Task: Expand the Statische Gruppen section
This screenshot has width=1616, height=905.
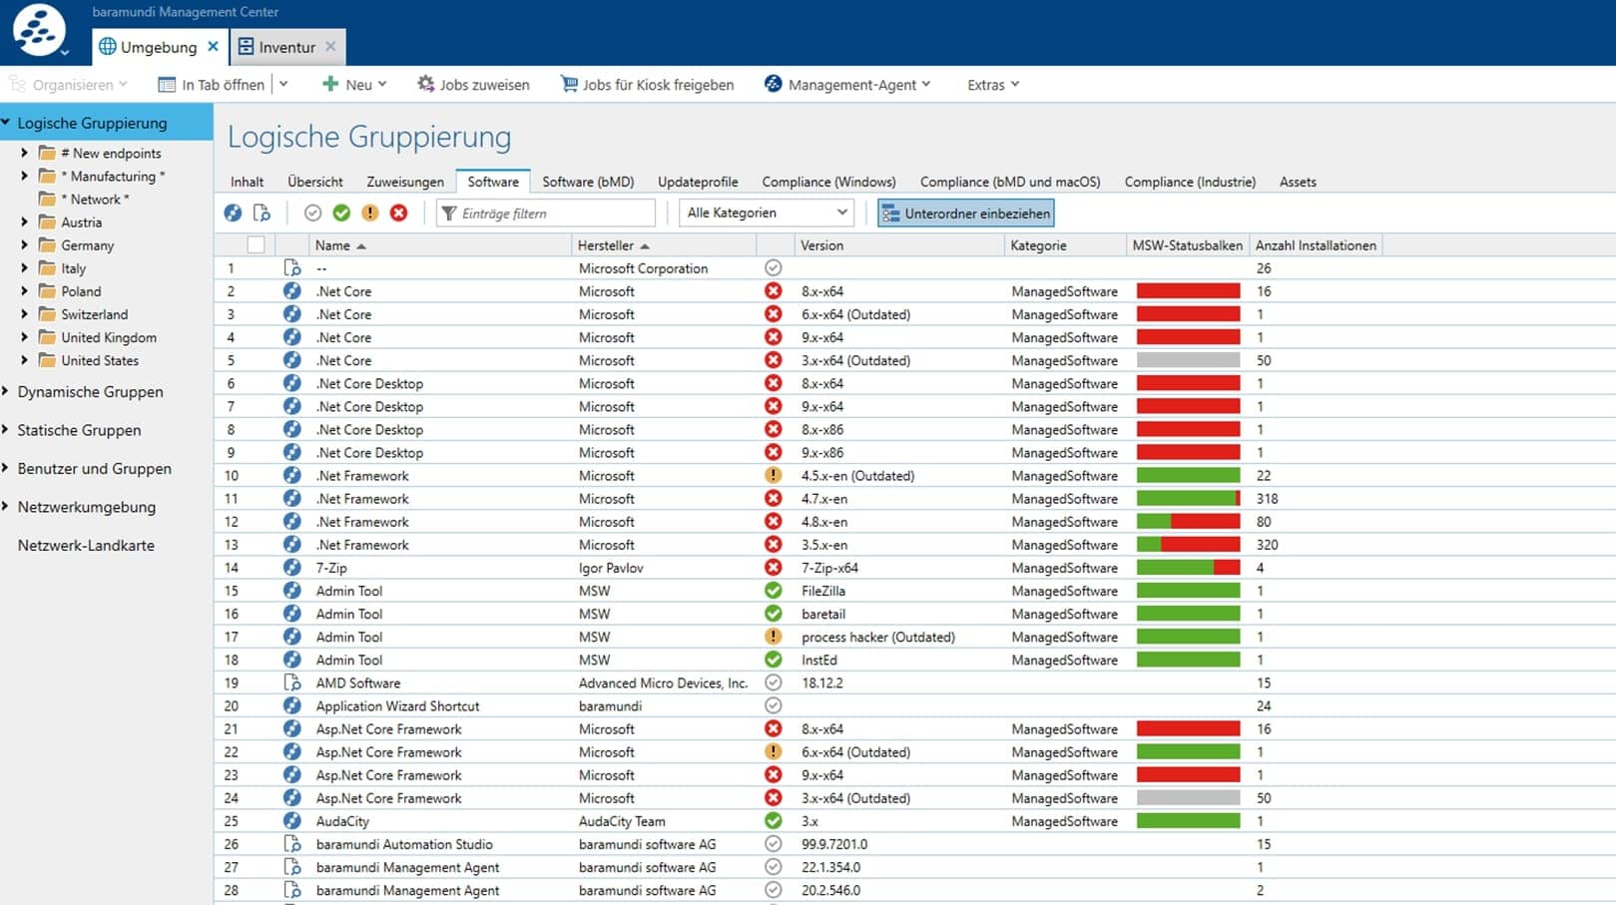Action: coord(6,430)
